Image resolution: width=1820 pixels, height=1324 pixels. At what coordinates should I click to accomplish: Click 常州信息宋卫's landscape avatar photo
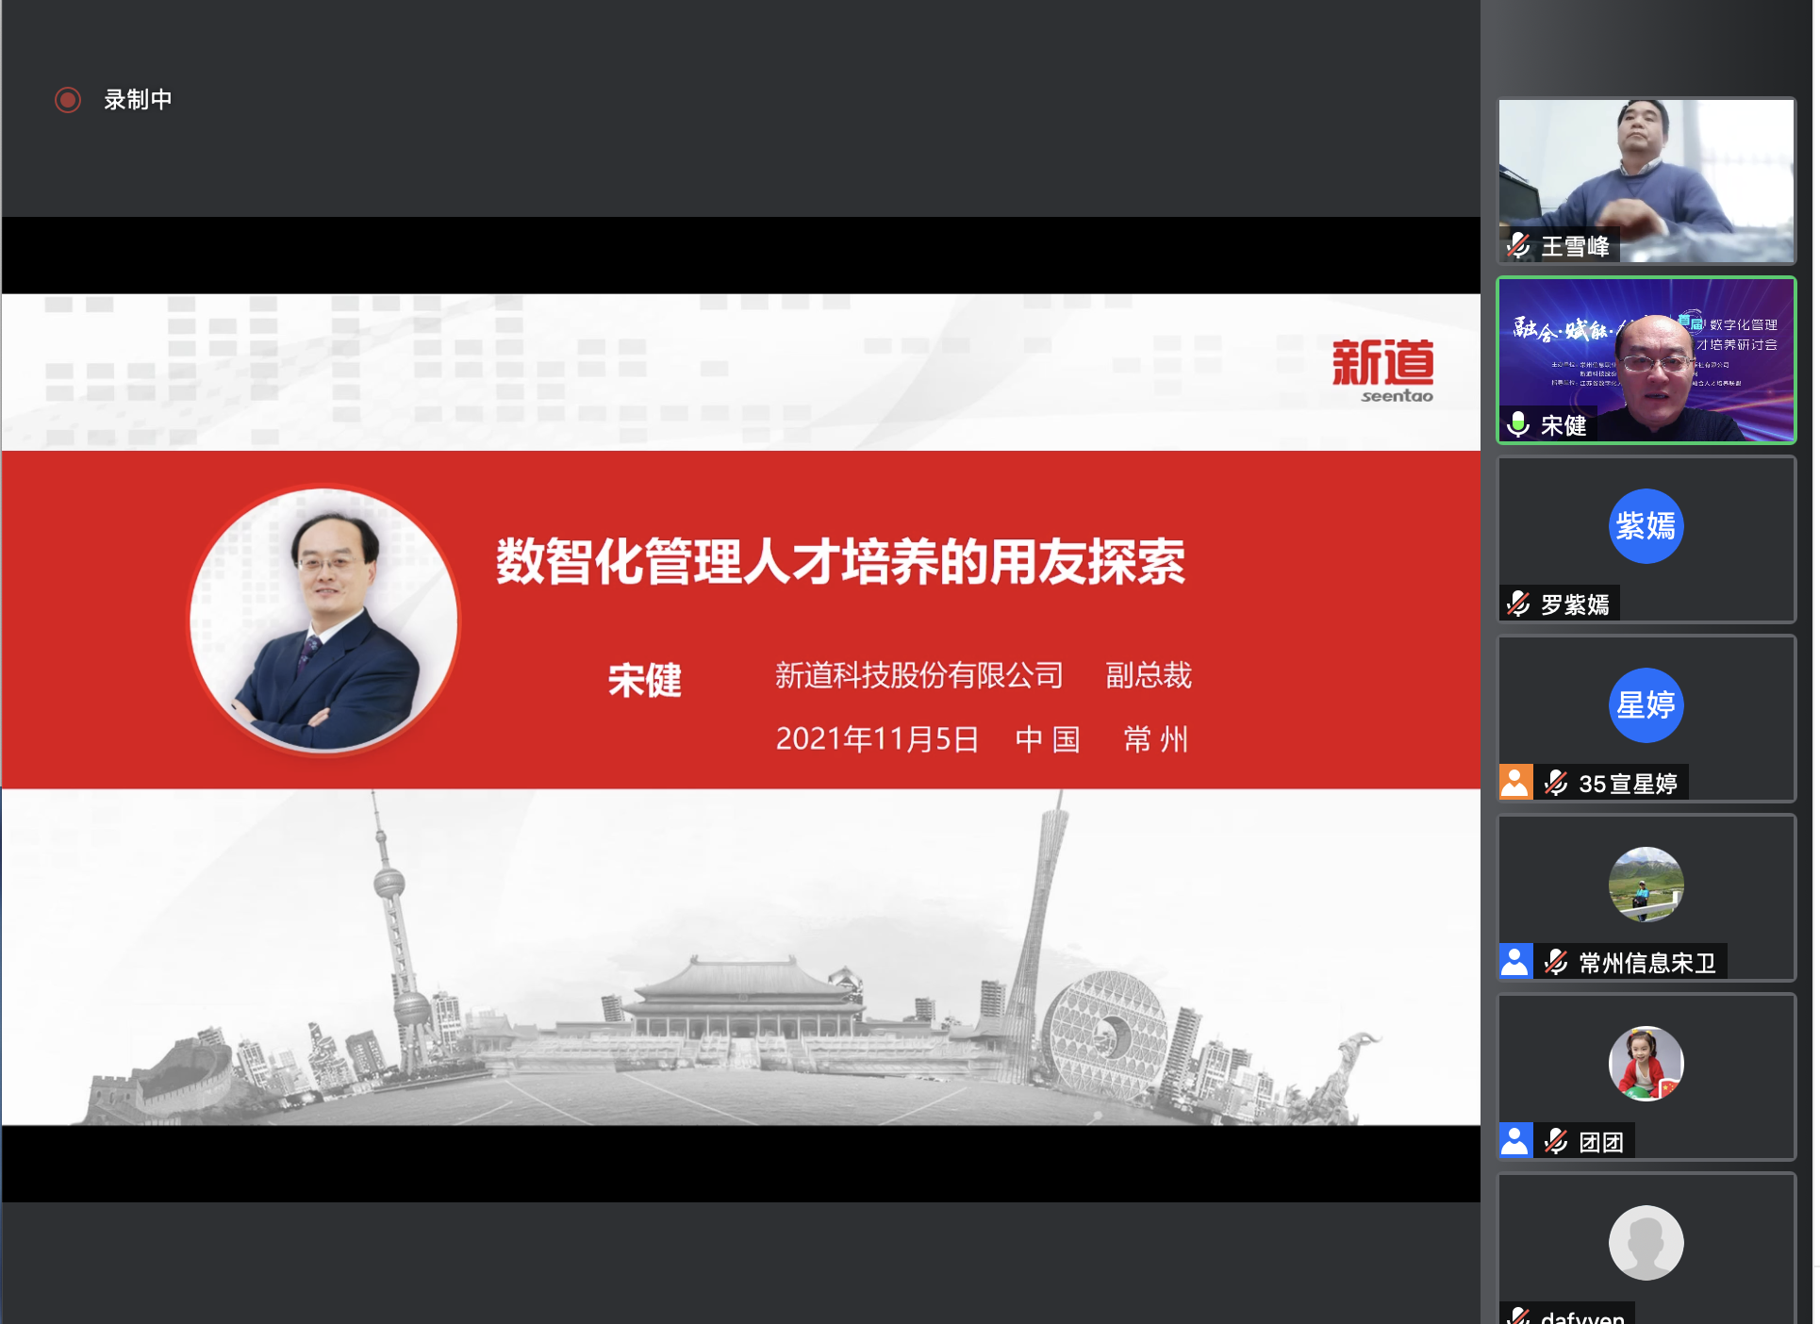(x=1646, y=885)
